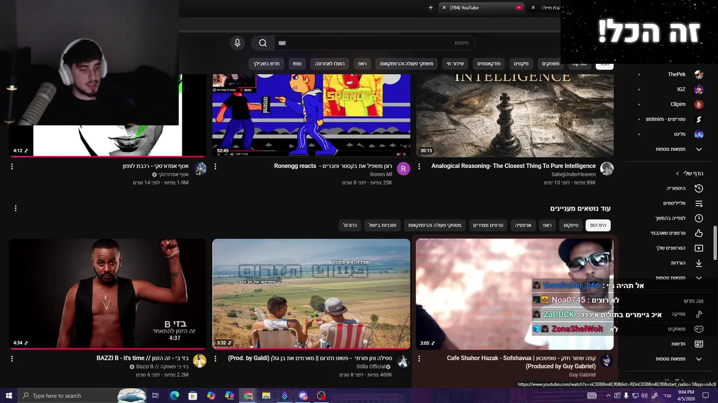Select the כדורגל topic chip
This screenshot has width=718, height=403.
click(x=350, y=225)
